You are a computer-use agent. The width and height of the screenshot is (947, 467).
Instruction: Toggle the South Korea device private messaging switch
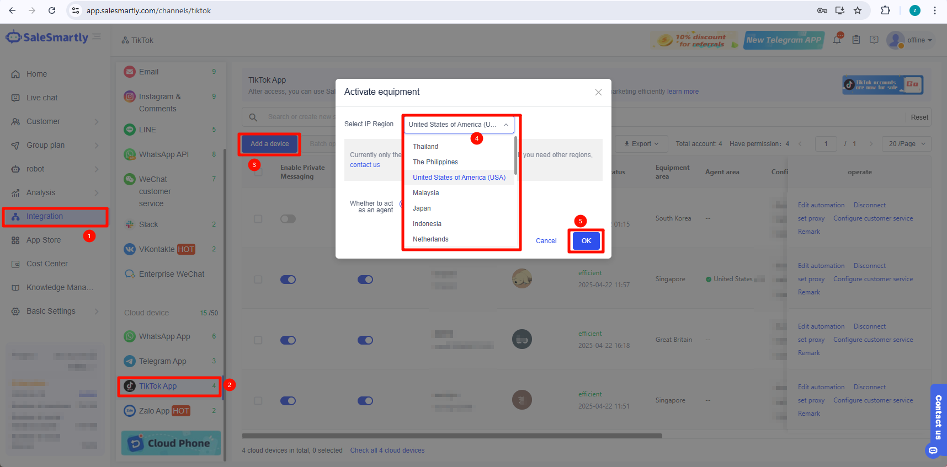tap(288, 219)
